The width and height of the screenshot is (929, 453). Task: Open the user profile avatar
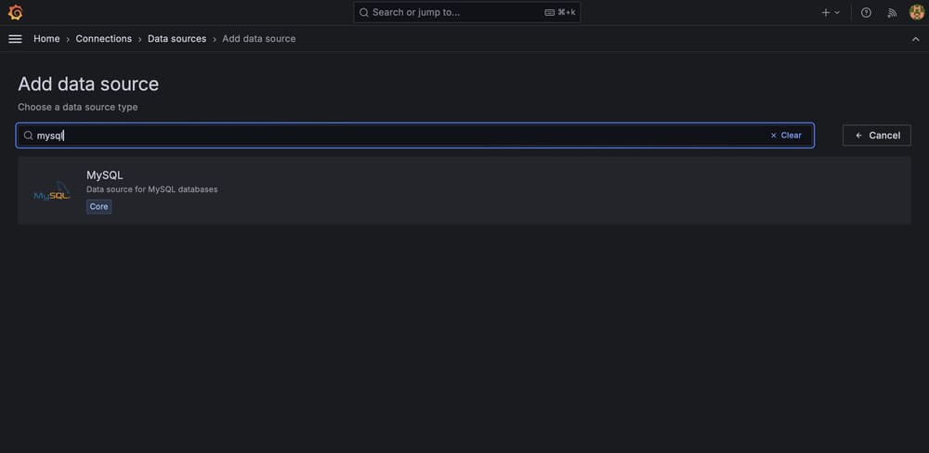(x=917, y=12)
